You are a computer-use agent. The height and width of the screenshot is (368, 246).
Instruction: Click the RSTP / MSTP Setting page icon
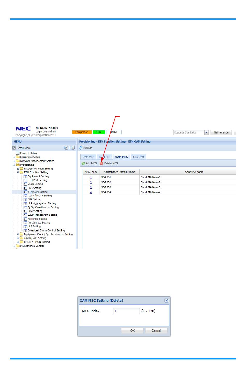25,196
